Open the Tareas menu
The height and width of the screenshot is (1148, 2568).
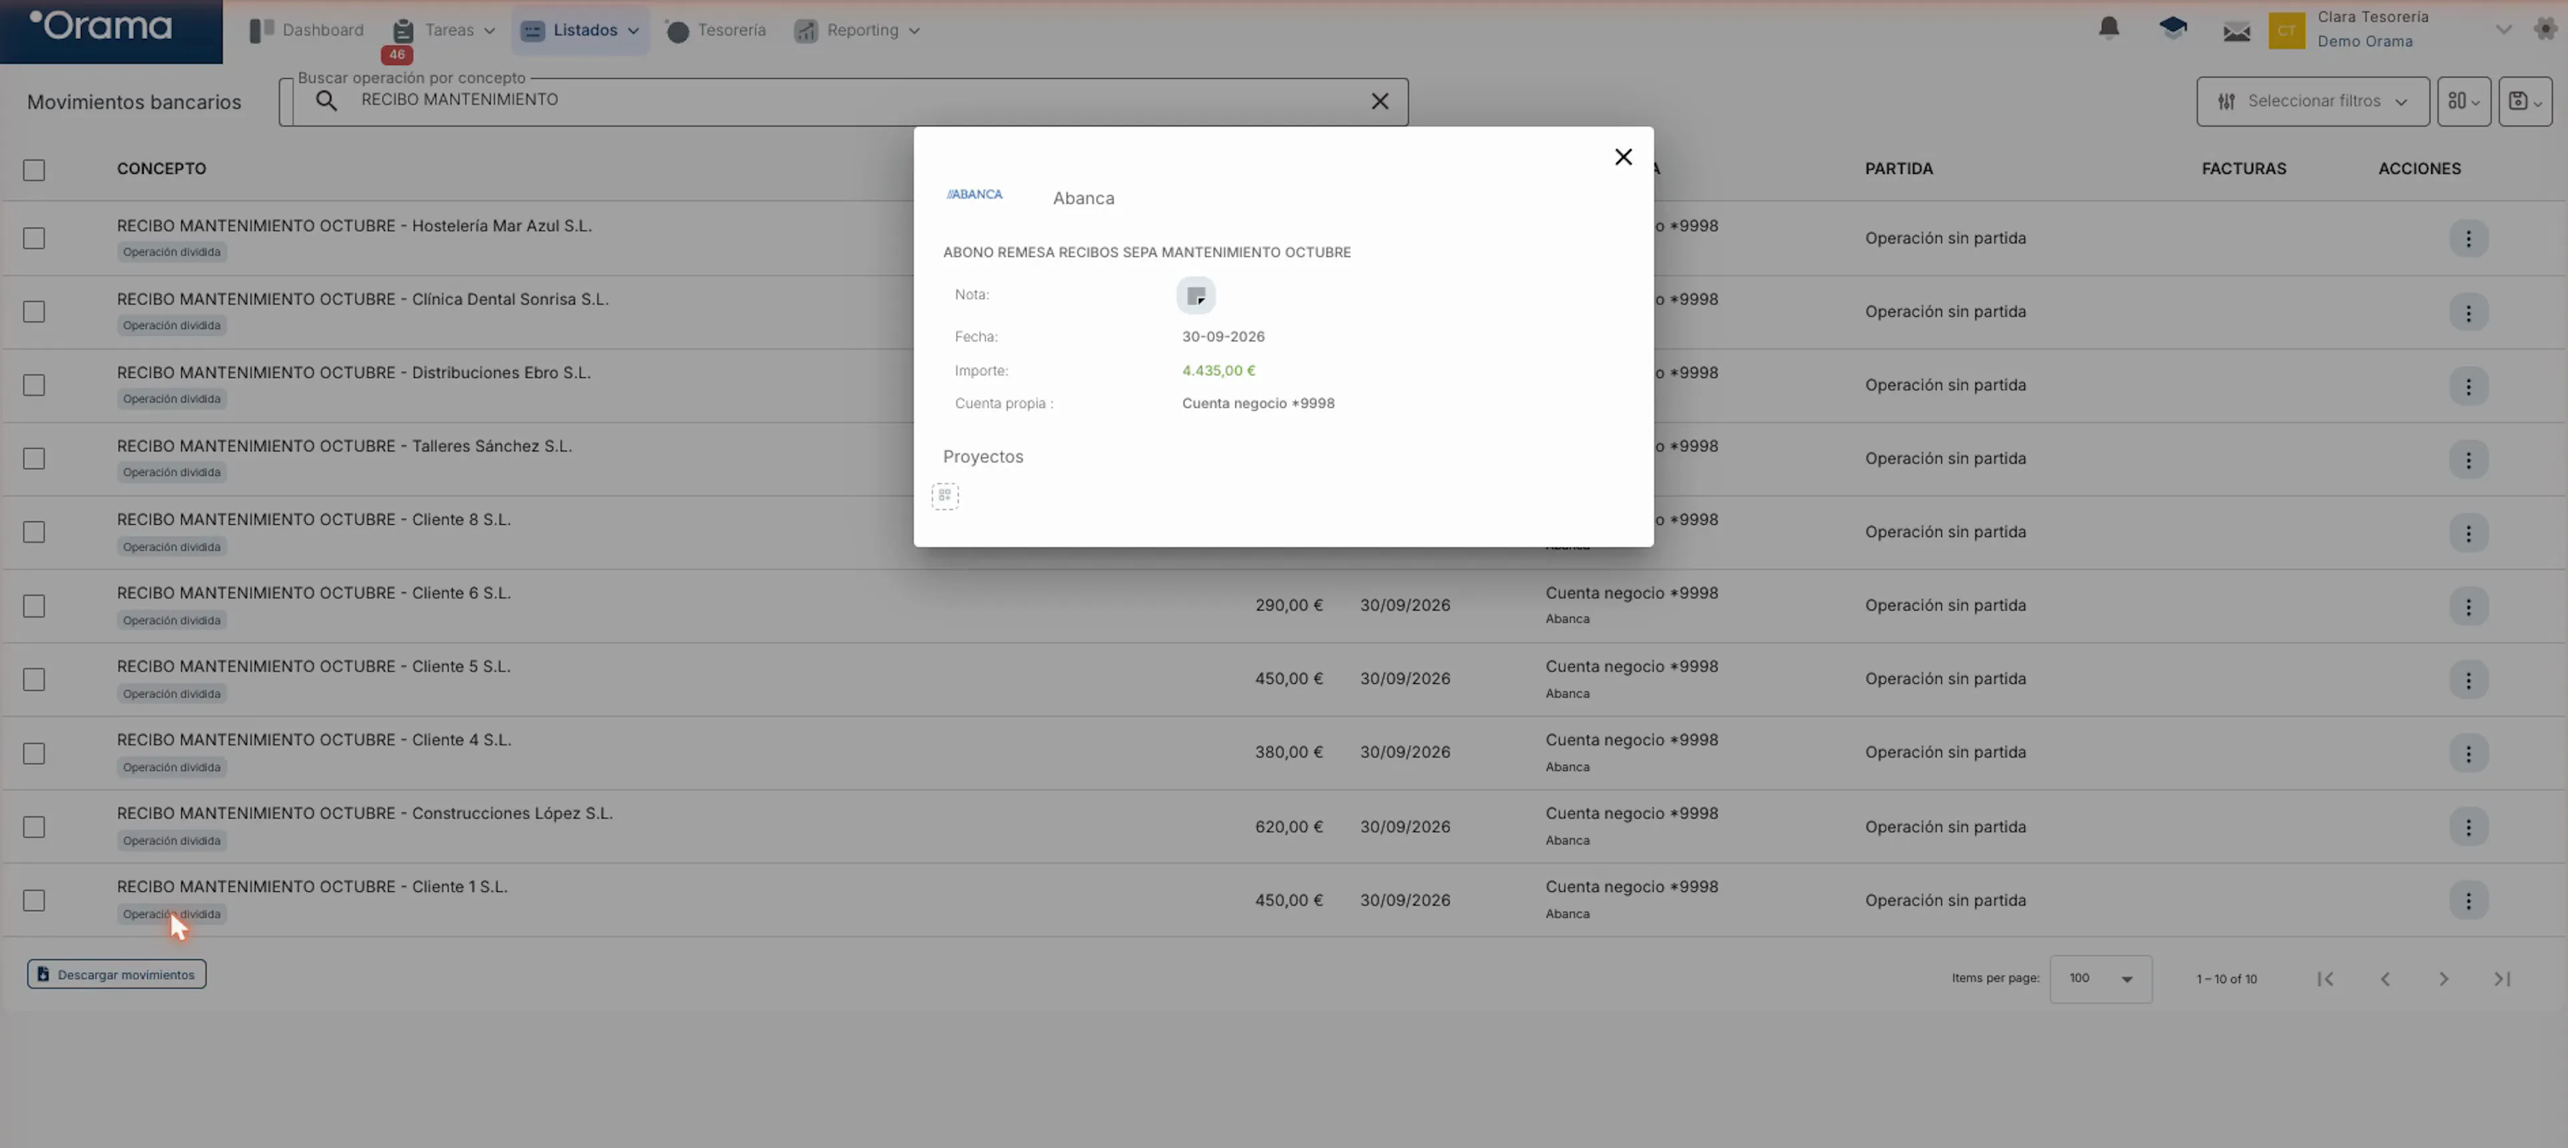pos(443,30)
